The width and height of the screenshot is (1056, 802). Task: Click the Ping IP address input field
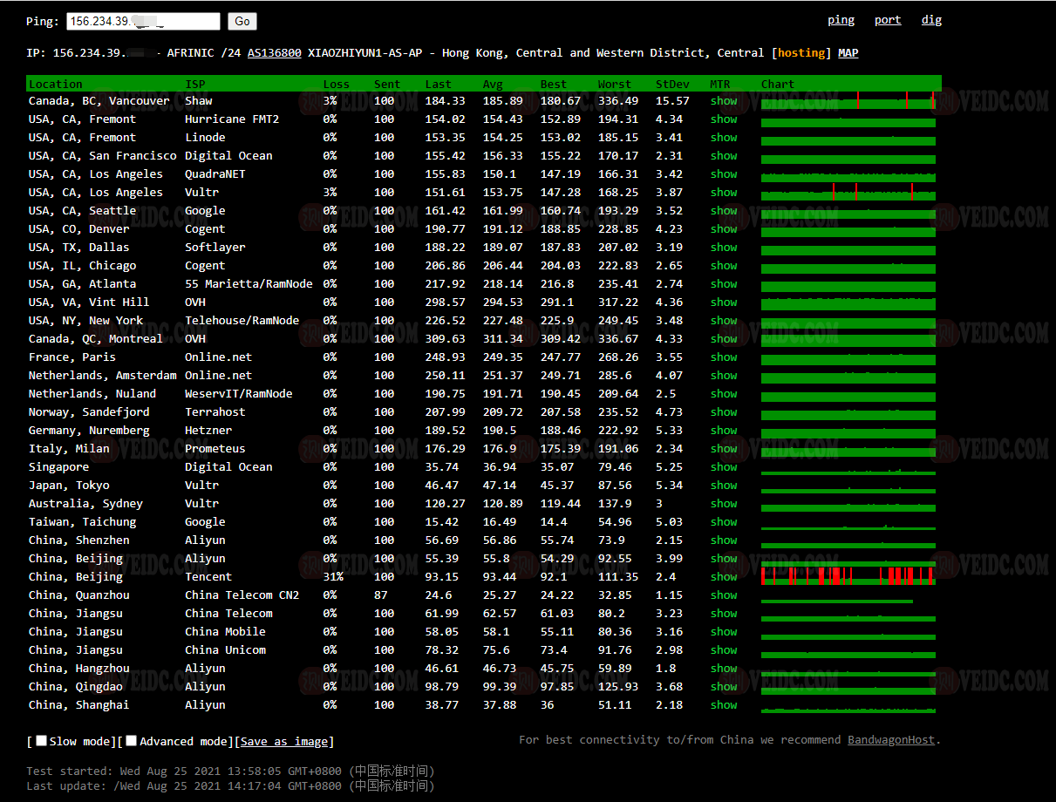(x=143, y=22)
